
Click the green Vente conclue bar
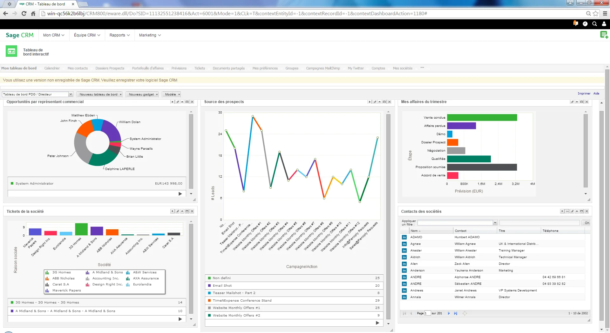[x=482, y=118]
